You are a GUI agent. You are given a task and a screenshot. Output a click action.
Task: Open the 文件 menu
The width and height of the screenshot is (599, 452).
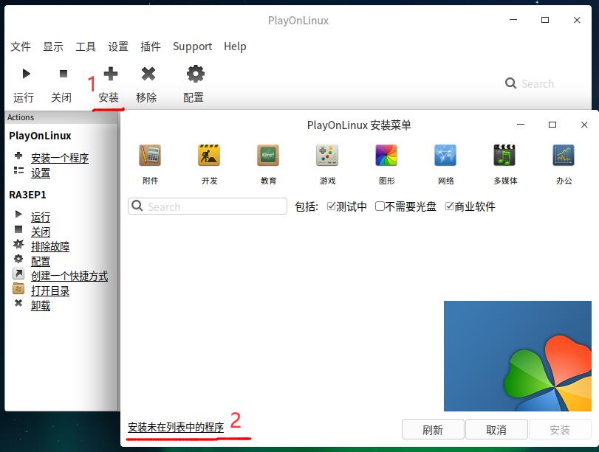(21, 46)
